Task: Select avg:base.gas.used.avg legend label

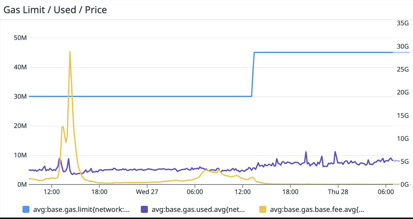Action: (x=198, y=210)
